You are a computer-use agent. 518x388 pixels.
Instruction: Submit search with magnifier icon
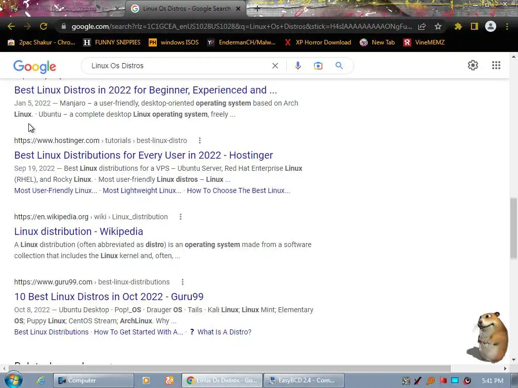pyautogui.click(x=339, y=66)
